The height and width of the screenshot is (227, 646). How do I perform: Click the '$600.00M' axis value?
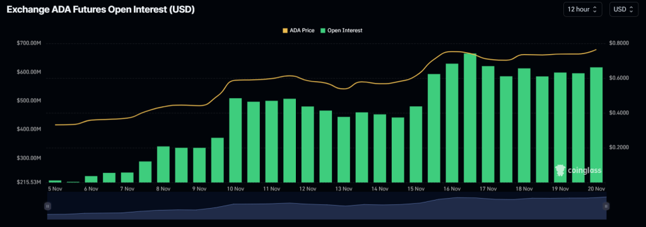click(x=30, y=72)
